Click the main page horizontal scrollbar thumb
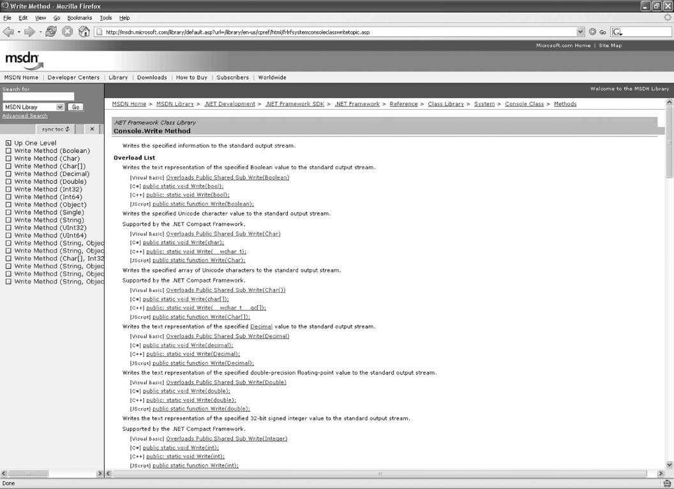Viewport: 674px width, 489px height. pyautogui.click(x=380, y=473)
